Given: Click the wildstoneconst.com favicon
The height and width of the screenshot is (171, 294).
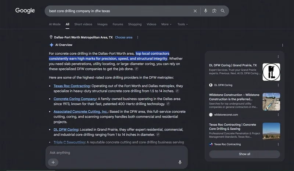Looking at the screenshot, I should point(211,114).
